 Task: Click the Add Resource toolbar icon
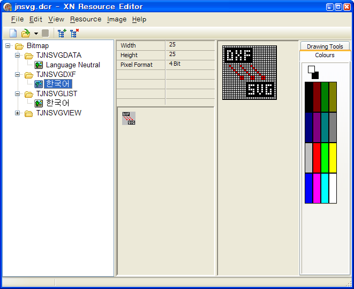coord(62,33)
